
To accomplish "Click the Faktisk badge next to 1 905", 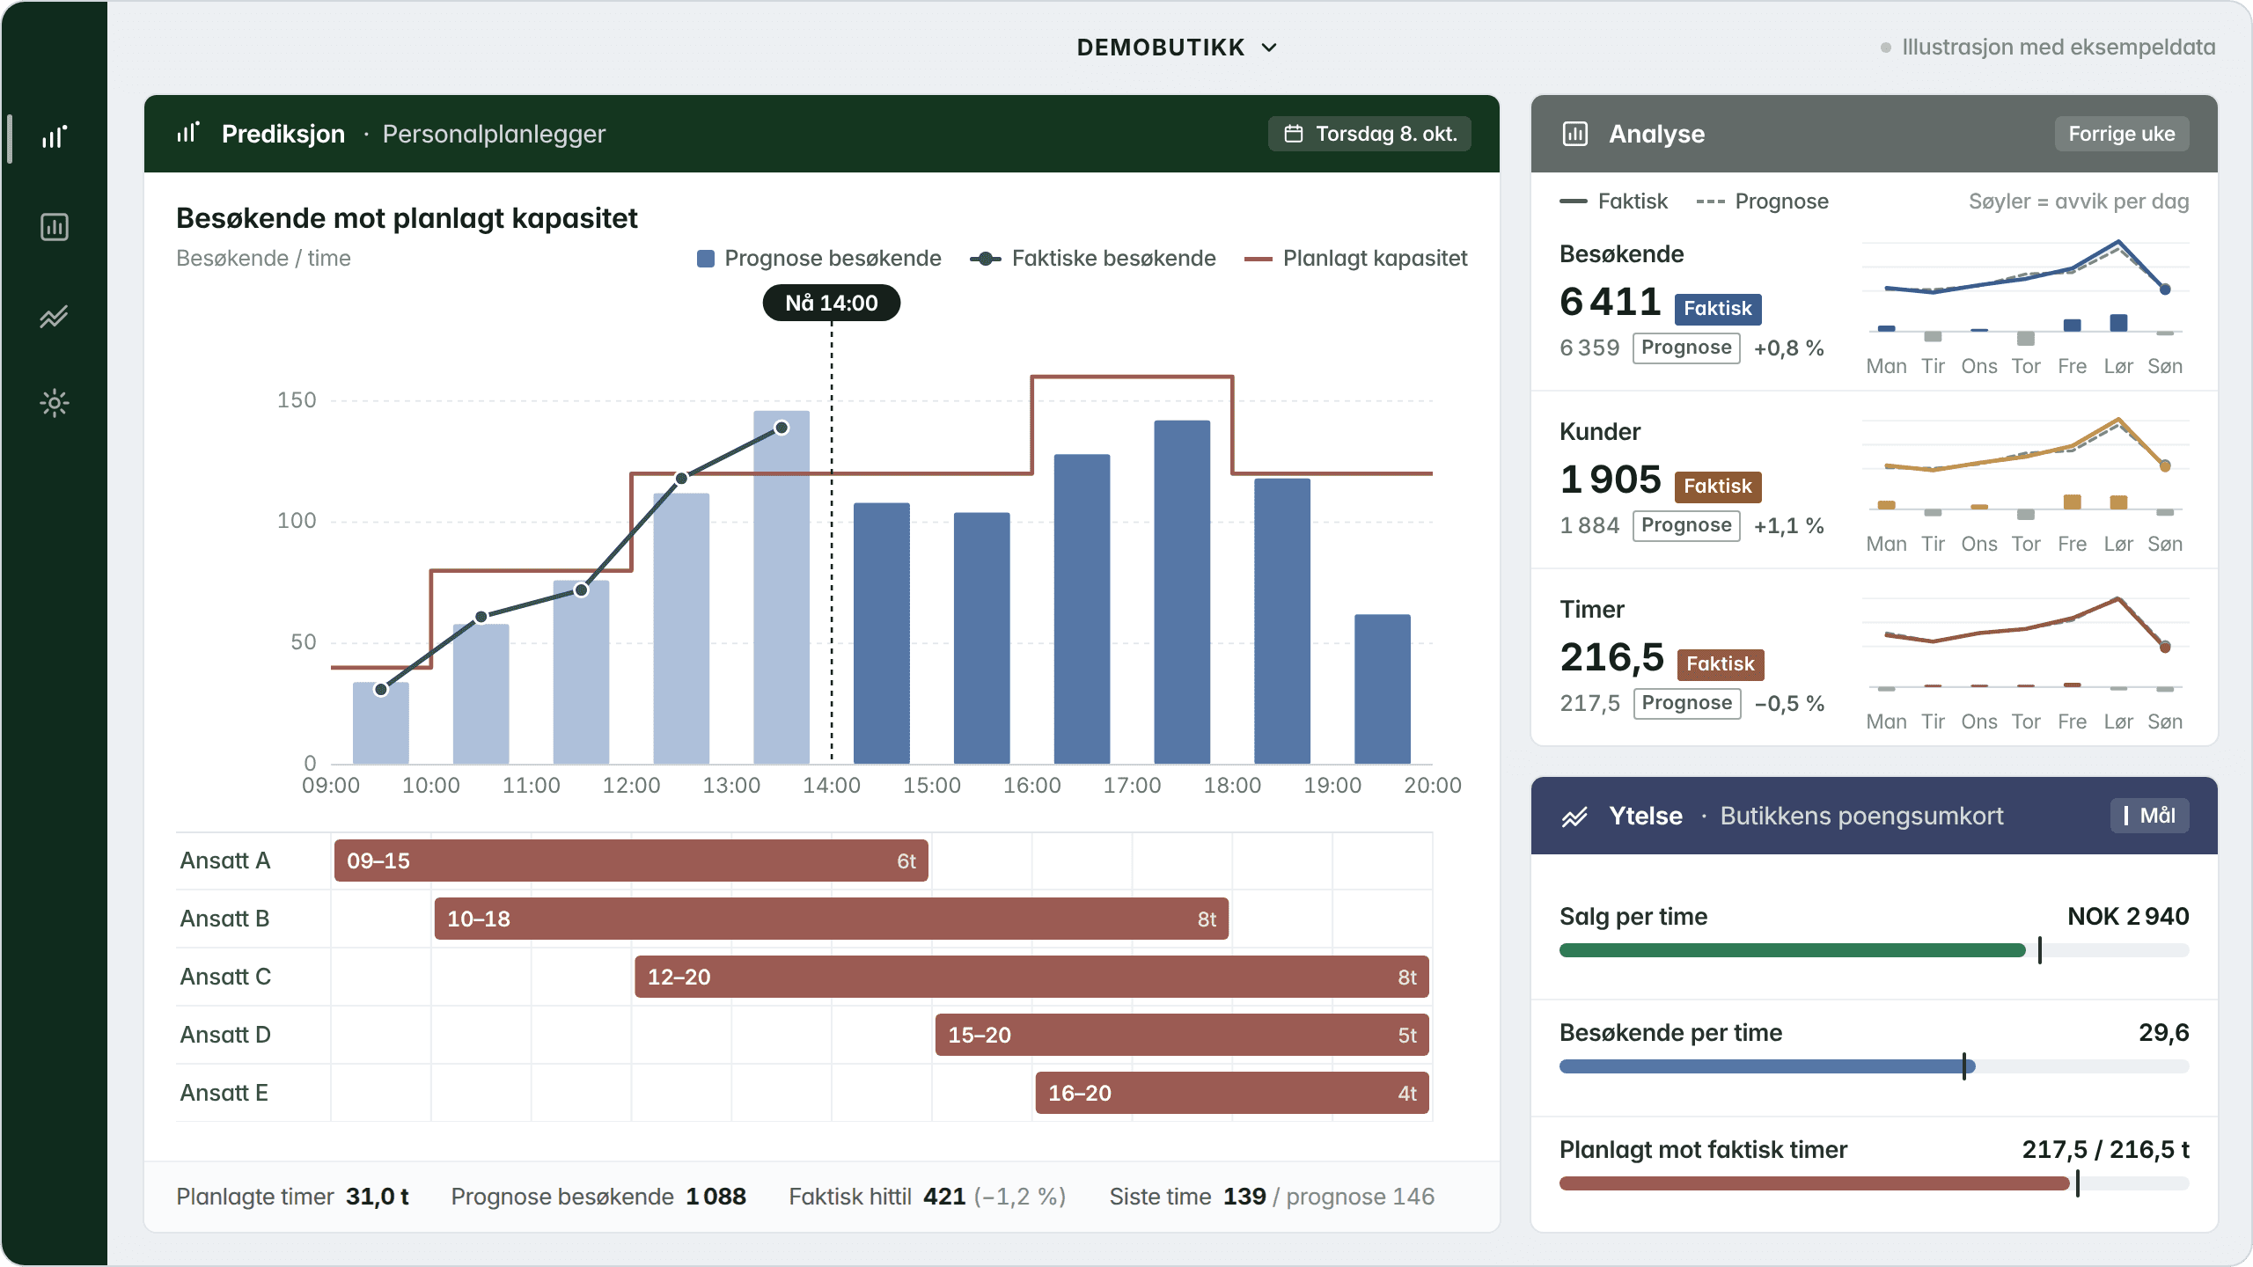I will pyautogui.click(x=1718, y=487).
